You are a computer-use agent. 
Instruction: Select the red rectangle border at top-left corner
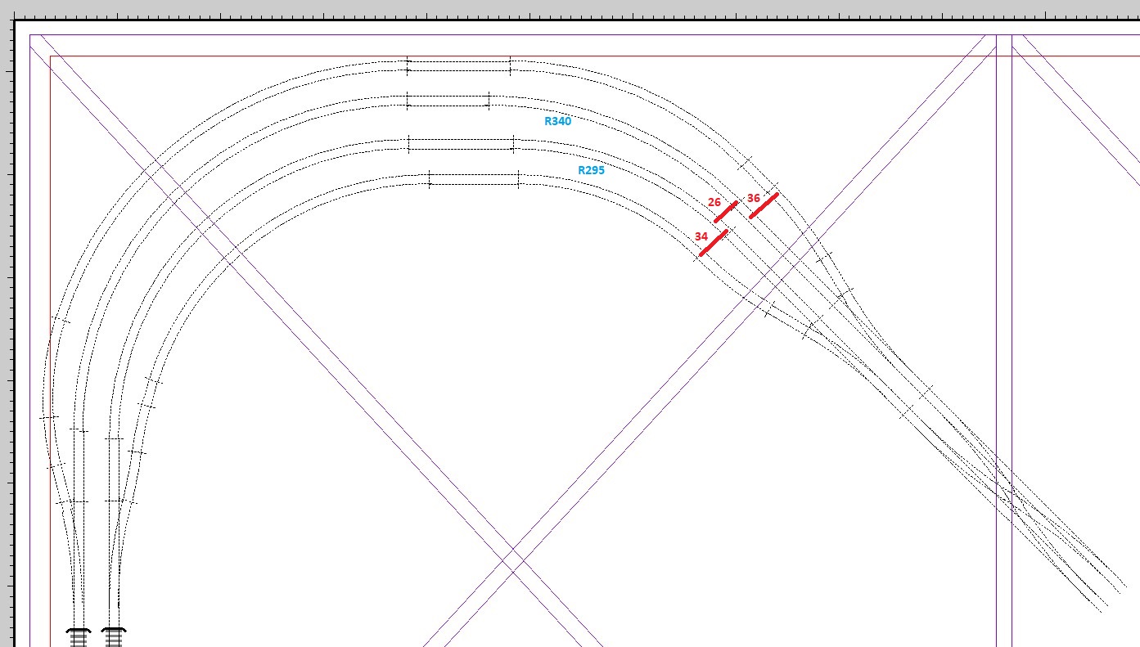point(52,57)
